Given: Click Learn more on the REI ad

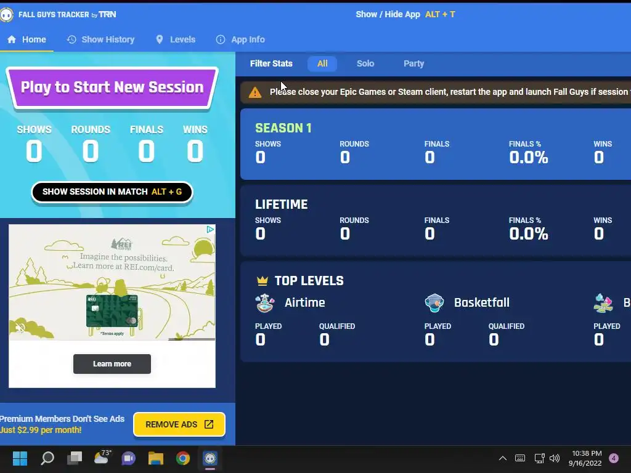Looking at the screenshot, I should (x=112, y=364).
